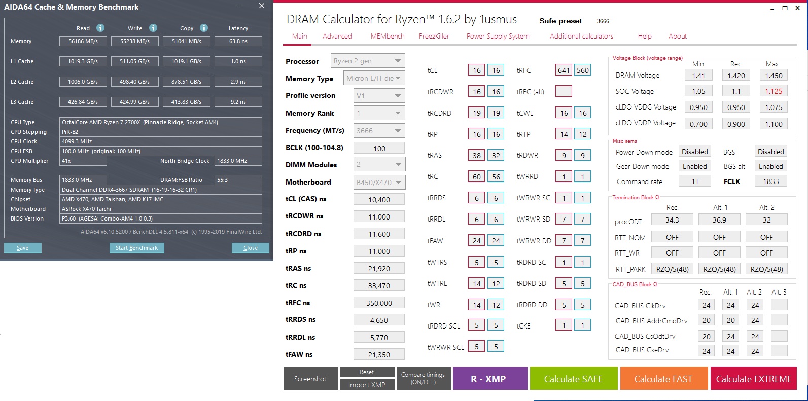Image resolution: width=808 pixels, height=401 pixels.
Task: Click Import XMP
Action: 367,385
